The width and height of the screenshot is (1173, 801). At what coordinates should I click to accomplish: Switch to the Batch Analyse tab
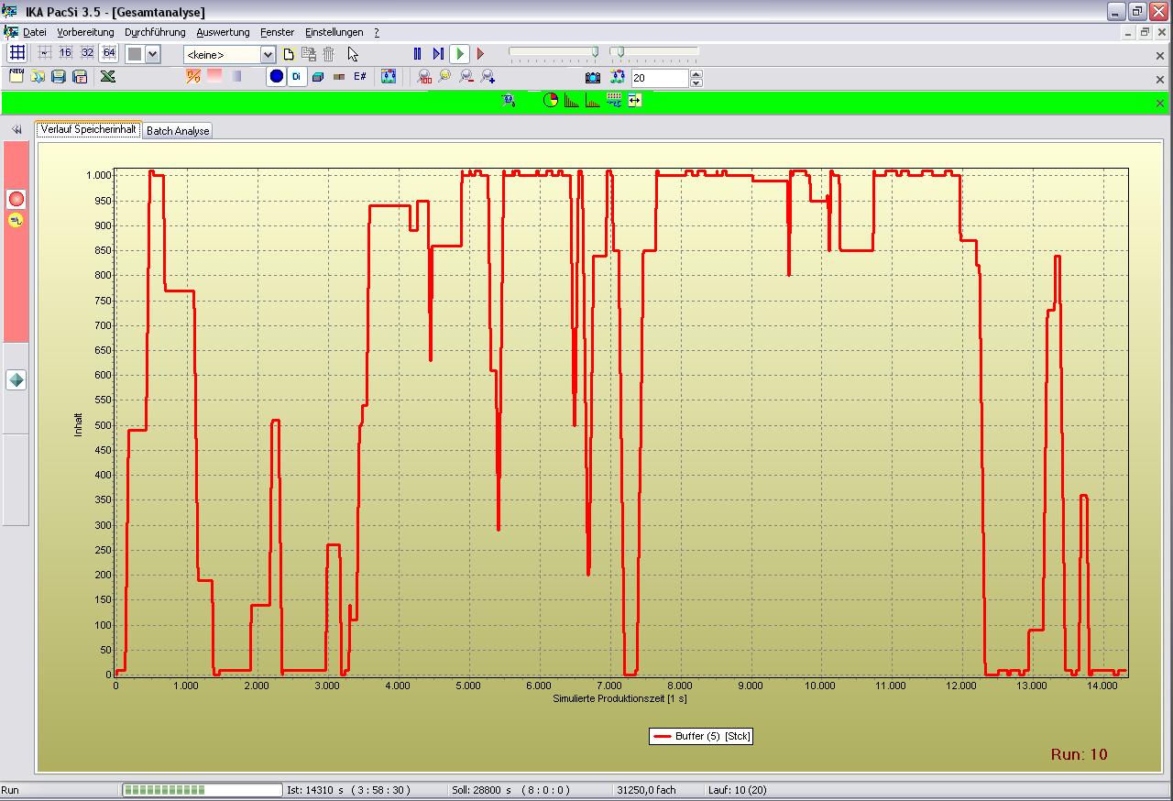(x=178, y=131)
